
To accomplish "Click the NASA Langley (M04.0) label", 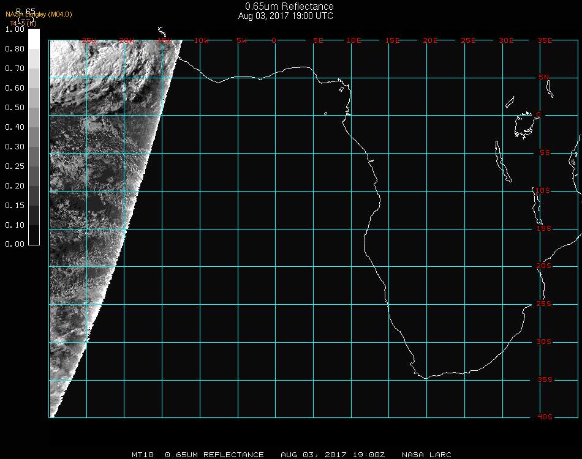I will click(39, 14).
